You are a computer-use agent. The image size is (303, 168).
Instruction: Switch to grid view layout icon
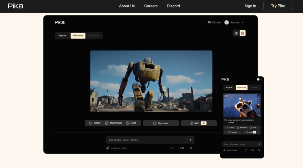click(x=236, y=33)
